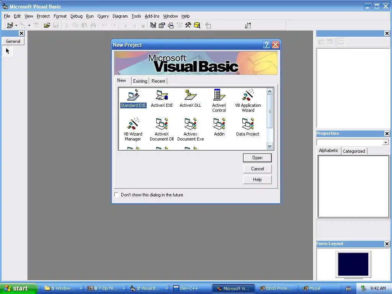Click the Cancel button in New Project dialog

tap(257, 169)
